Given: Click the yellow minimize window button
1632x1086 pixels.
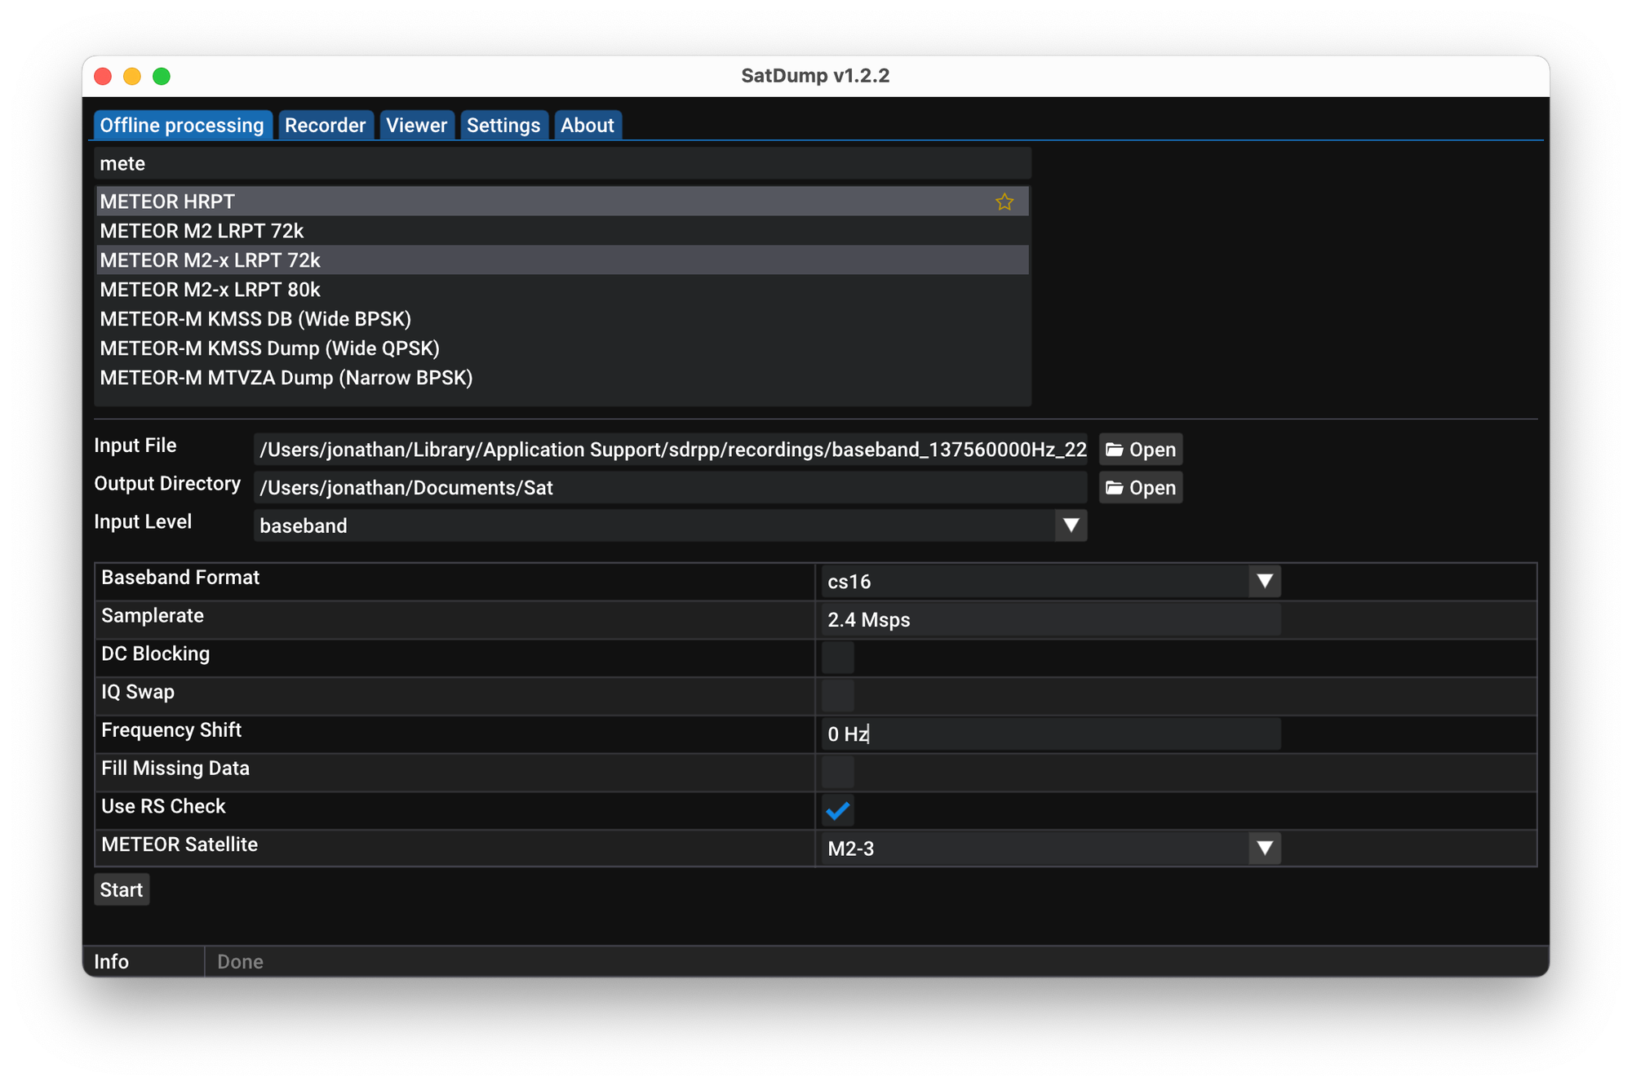Looking at the screenshot, I should click(x=132, y=76).
